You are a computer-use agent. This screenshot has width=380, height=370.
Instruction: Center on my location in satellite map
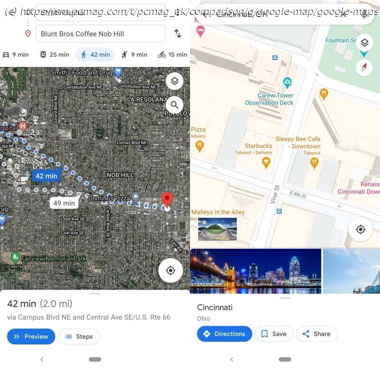pos(171,270)
